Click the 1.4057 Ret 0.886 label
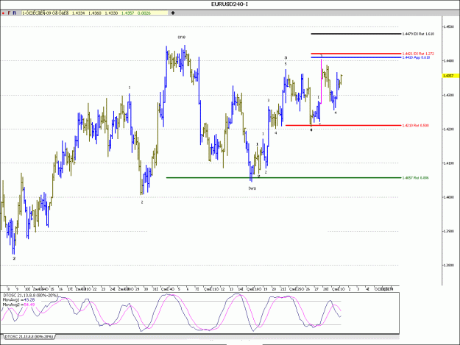Viewport: 460px width, 345px height. click(415, 177)
